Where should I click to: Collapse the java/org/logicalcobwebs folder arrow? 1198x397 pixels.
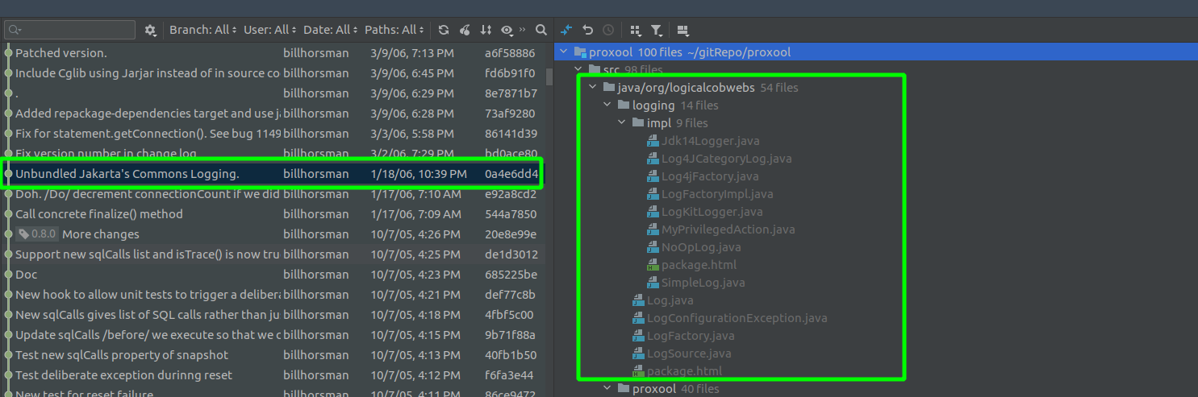pos(593,88)
